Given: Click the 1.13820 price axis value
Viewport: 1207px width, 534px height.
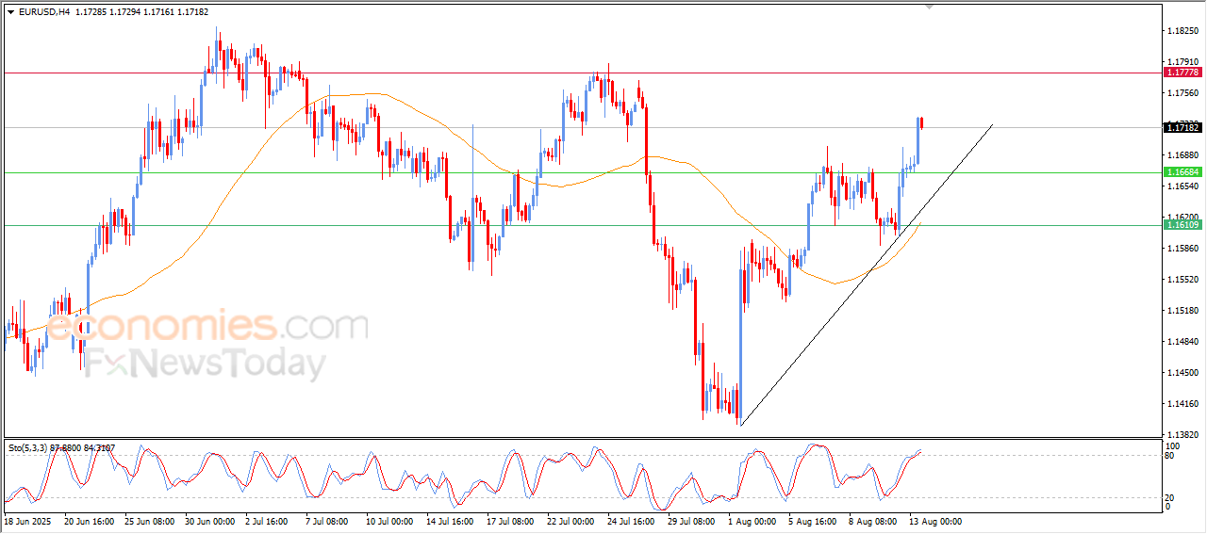Looking at the screenshot, I should 1182,435.
